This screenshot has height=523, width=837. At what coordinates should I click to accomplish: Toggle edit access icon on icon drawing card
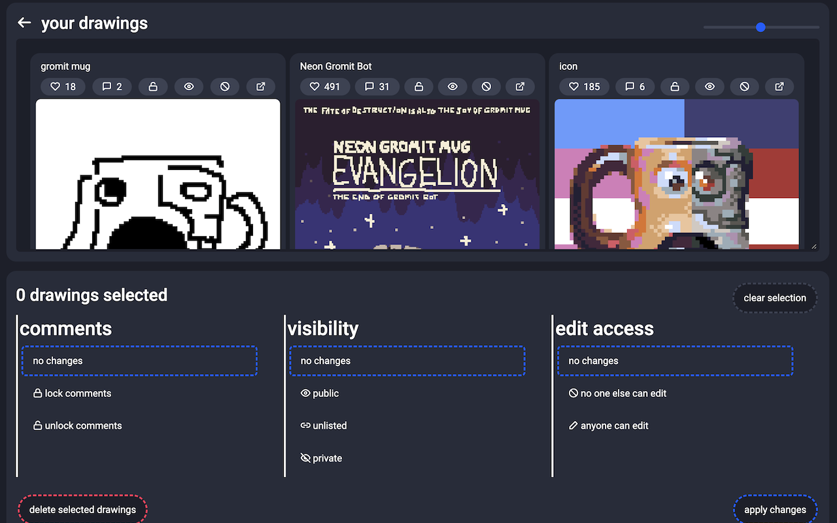(744, 86)
